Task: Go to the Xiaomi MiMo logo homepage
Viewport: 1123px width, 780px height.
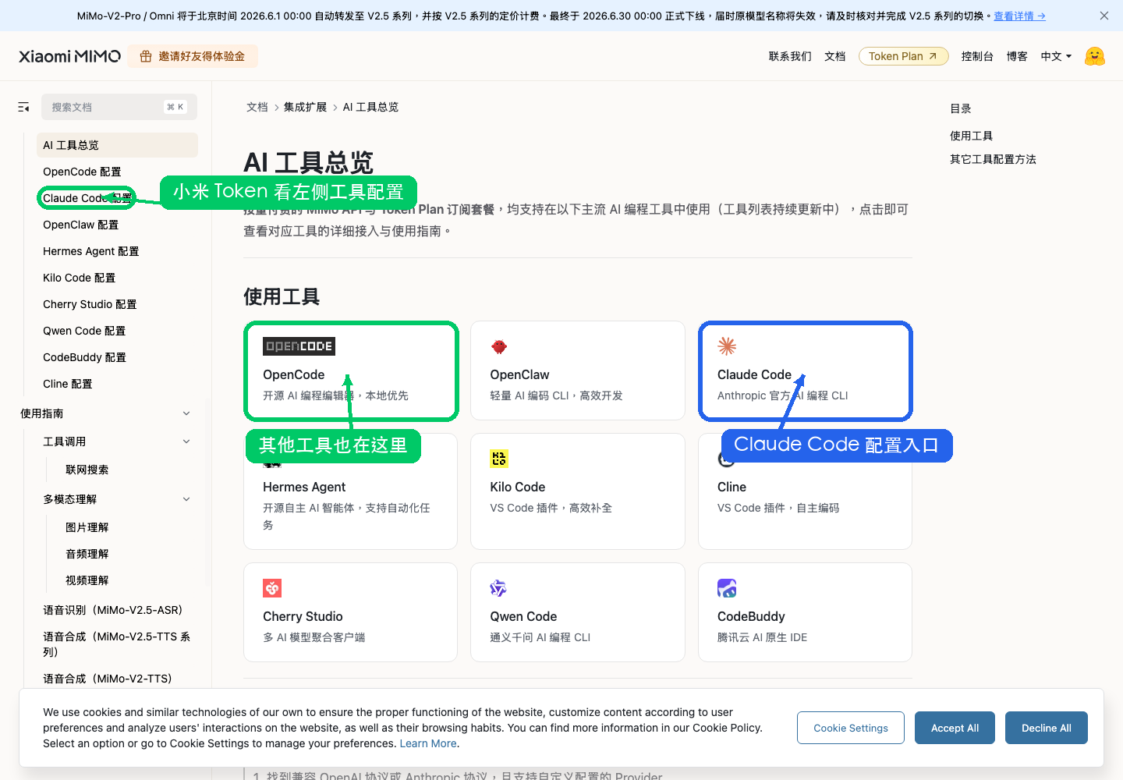Action: coord(70,56)
